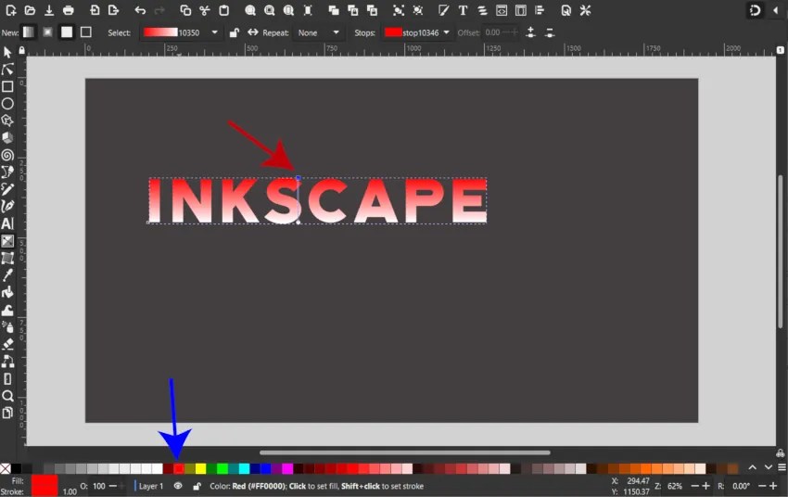Viewport: 788px width, 497px height.
Task: Toggle Layer 1 lock icon
Action: 197,486
